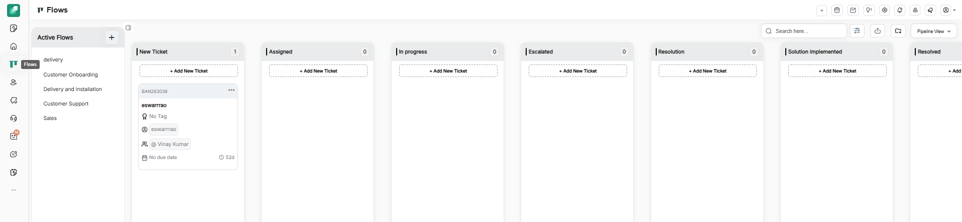Add a new flow with plus button
This screenshot has width=962, height=222.
tap(111, 37)
